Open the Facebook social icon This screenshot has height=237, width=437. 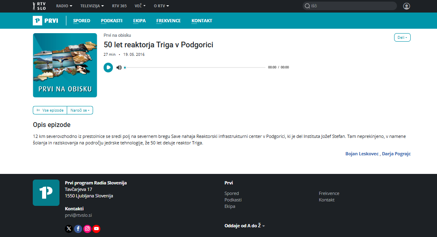click(78, 229)
